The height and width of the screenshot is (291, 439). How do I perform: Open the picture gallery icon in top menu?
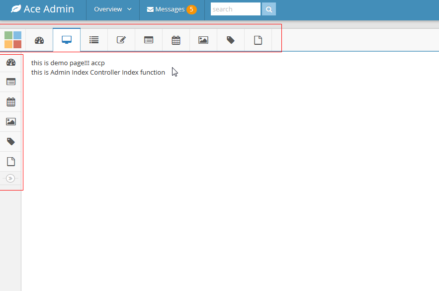tap(203, 40)
